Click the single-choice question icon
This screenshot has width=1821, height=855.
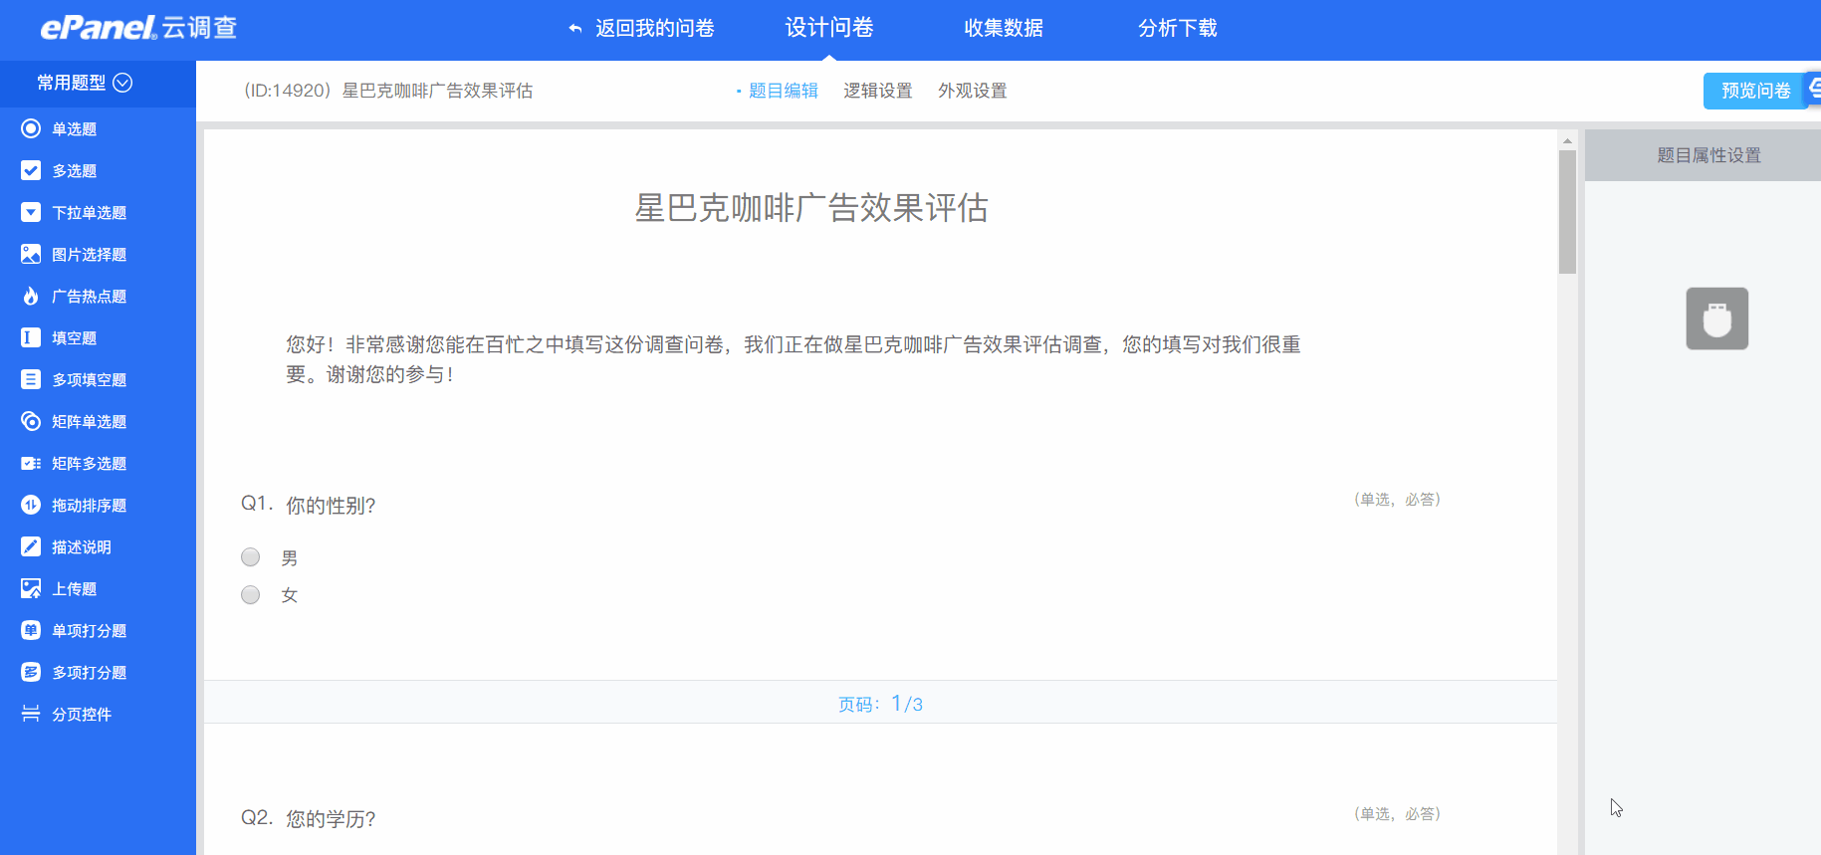tap(31, 128)
